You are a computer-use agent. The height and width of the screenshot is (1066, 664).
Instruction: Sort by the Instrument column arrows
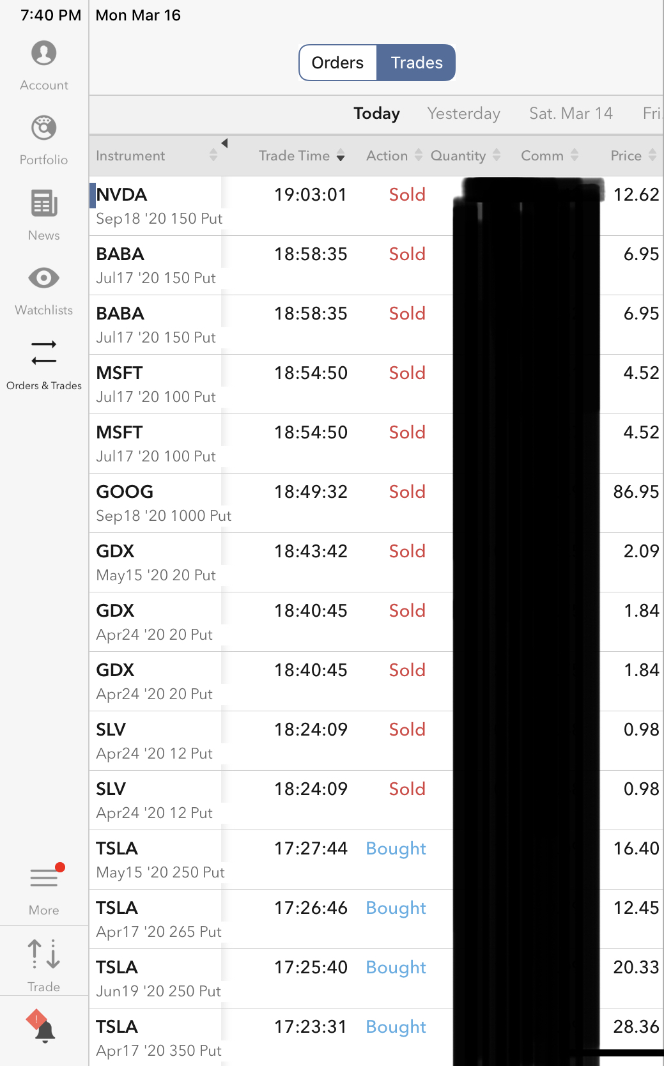[x=213, y=155]
